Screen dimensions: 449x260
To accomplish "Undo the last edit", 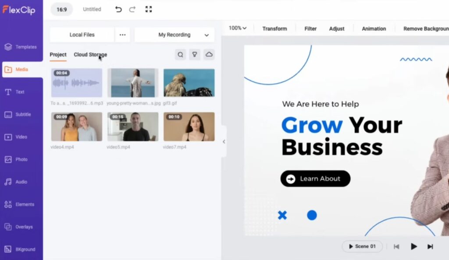I will [118, 9].
